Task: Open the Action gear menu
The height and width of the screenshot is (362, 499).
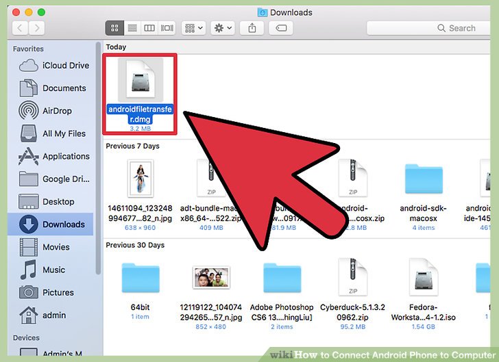Action: [x=223, y=28]
